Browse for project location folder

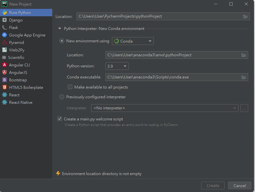(245, 16)
